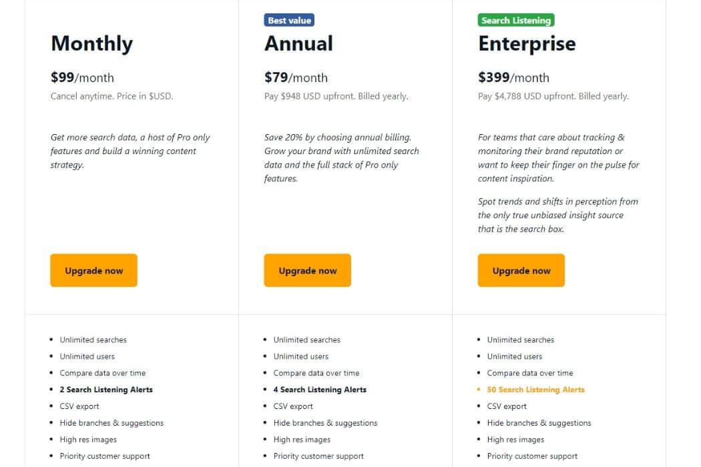Click the Best value badge
The height and width of the screenshot is (467, 701).
(x=289, y=20)
